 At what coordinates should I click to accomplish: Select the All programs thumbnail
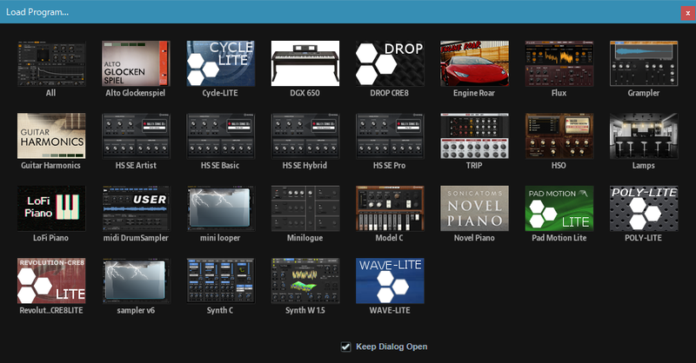pyautogui.click(x=51, y=63)
